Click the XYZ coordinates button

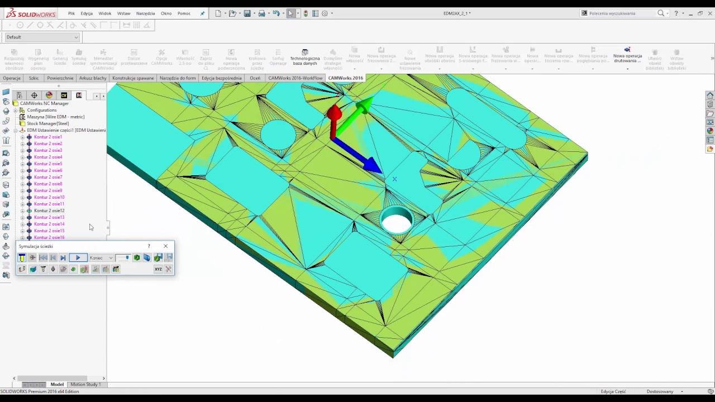pos(158,269)
